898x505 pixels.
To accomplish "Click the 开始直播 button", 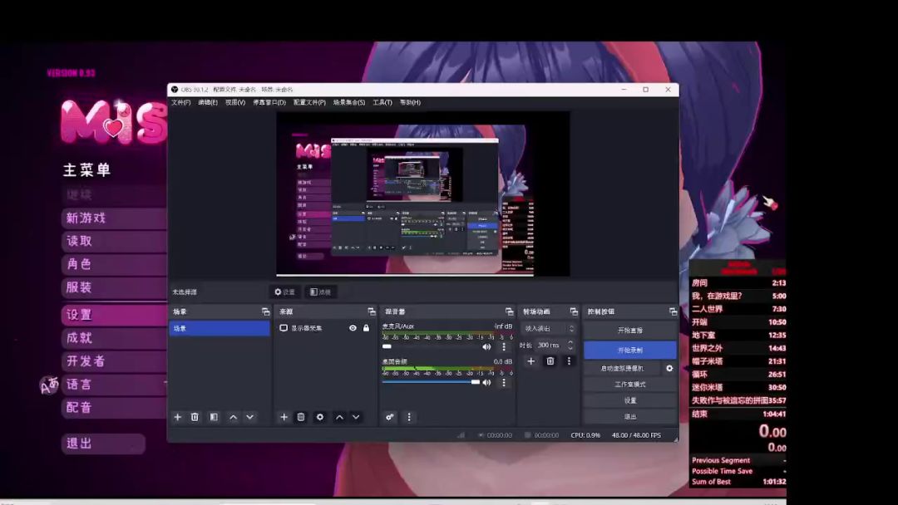I will (x=629, y=330).
